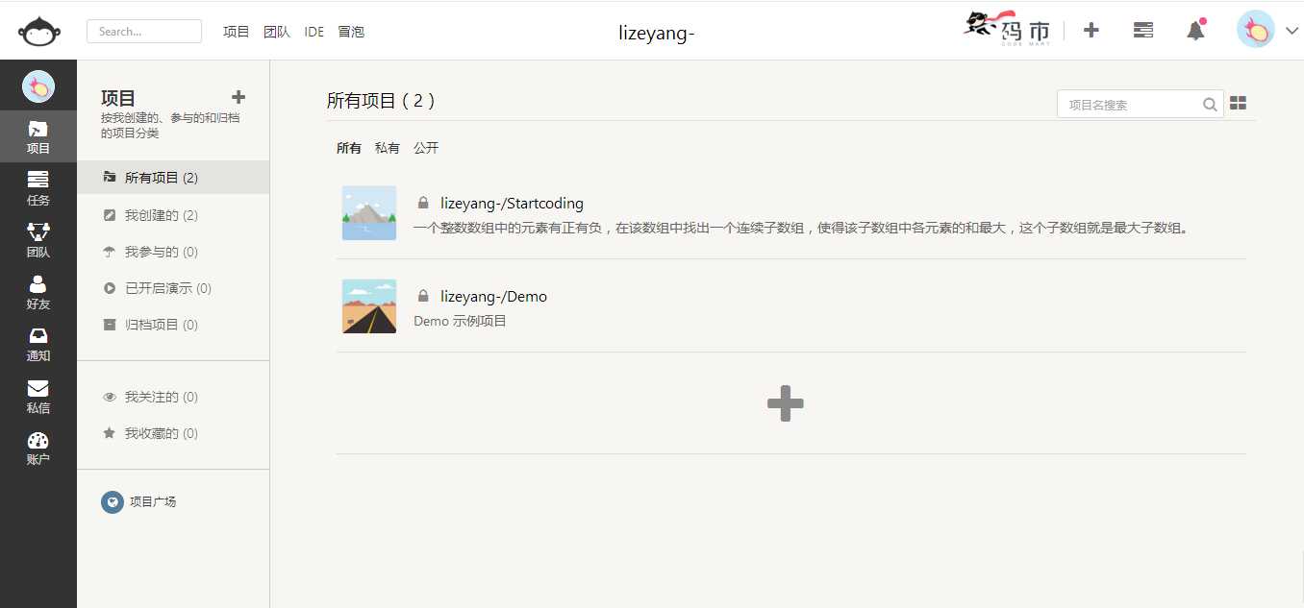
Task: Open the IDE menu item
Action: tap(313, 31)
